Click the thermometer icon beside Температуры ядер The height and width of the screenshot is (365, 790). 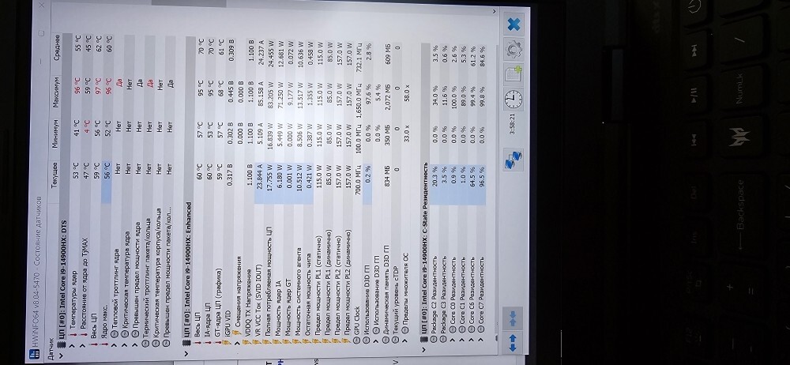tap(72, 335)
